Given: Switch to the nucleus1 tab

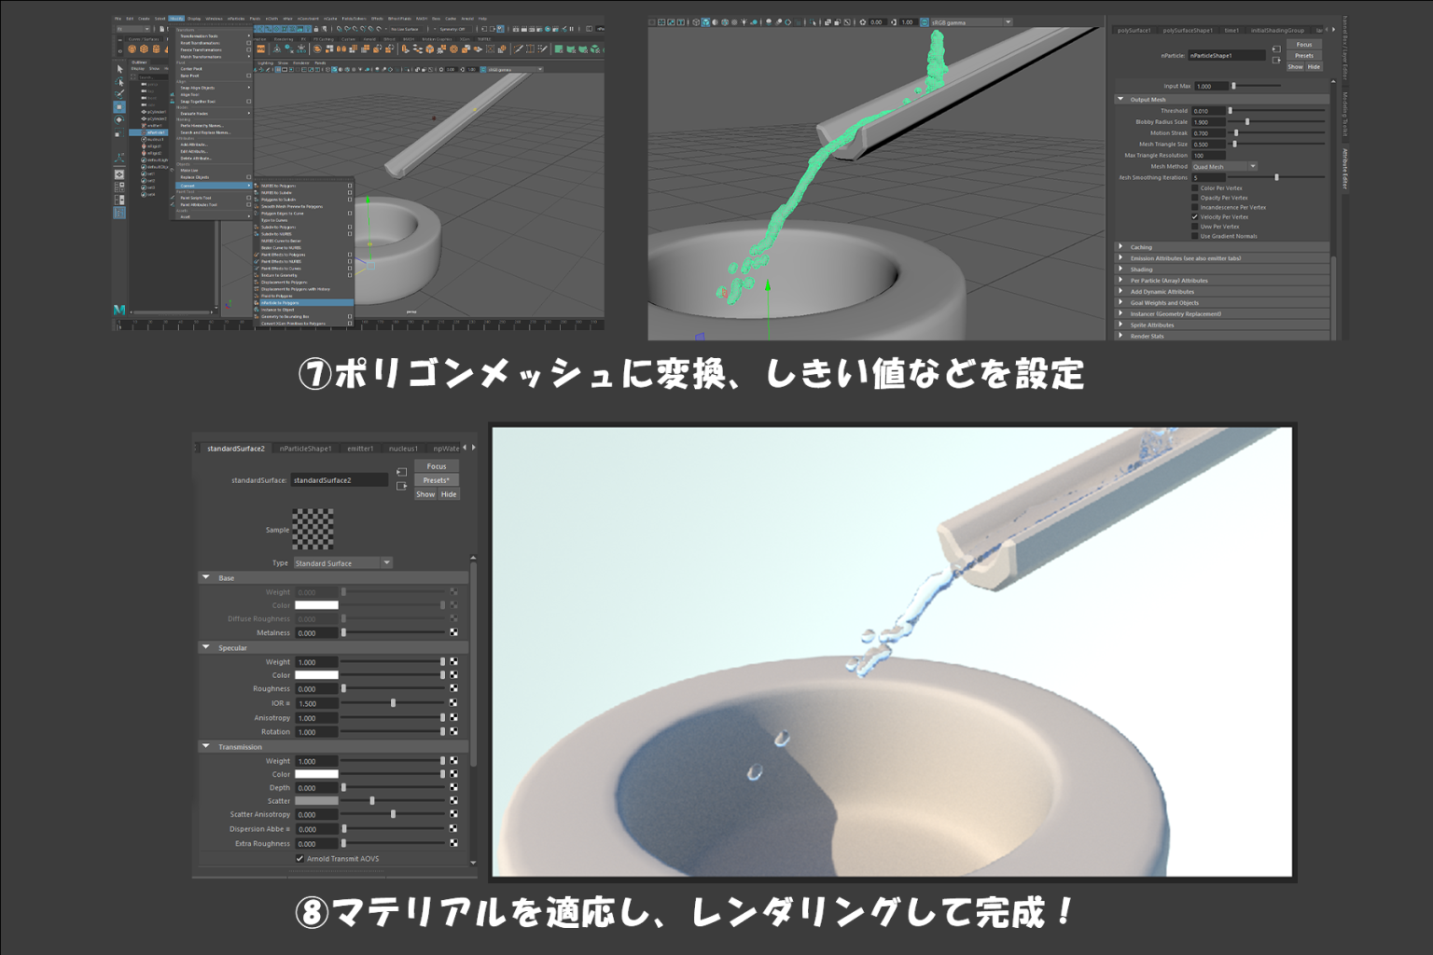Looking at the screenshot, I should 404,448.
